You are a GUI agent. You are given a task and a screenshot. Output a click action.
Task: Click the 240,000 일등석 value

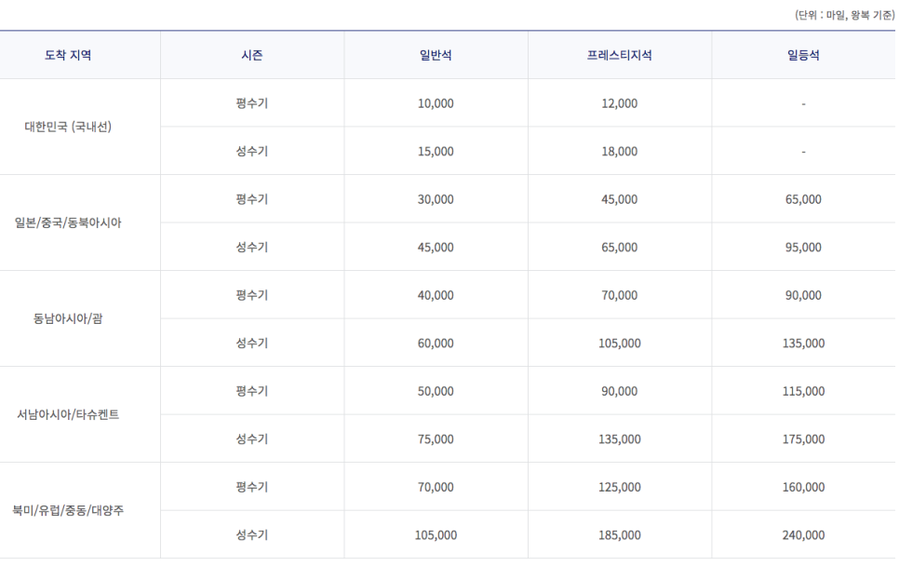pyautogui.click(x=804, y=534)
